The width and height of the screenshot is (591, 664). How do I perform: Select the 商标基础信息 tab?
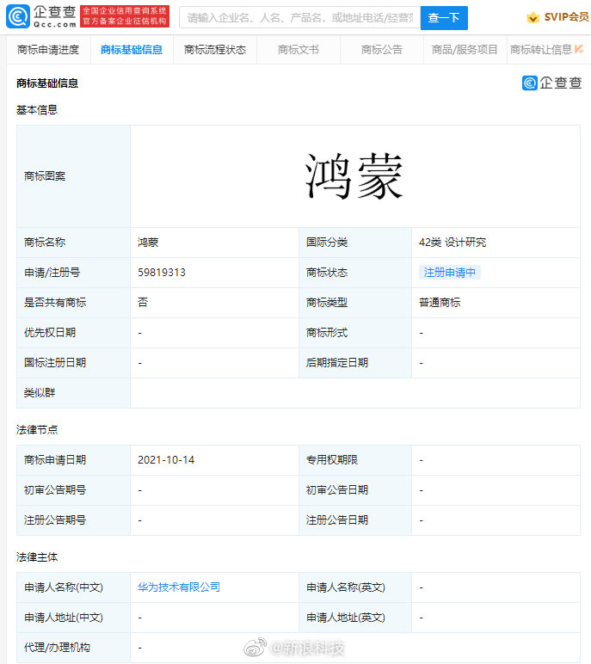131,50
